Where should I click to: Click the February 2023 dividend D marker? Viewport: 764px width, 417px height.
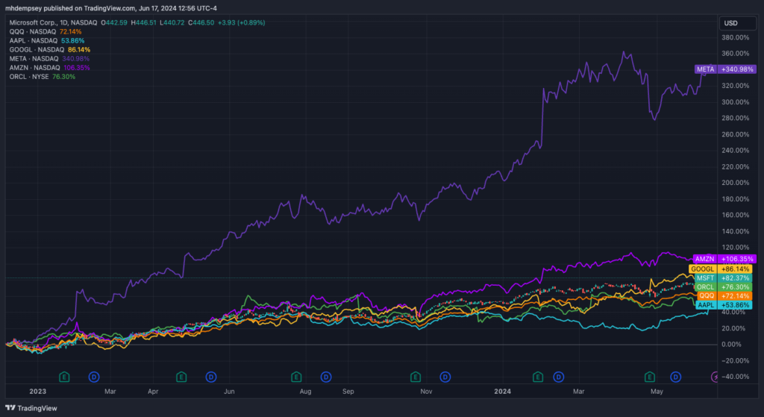94,377
